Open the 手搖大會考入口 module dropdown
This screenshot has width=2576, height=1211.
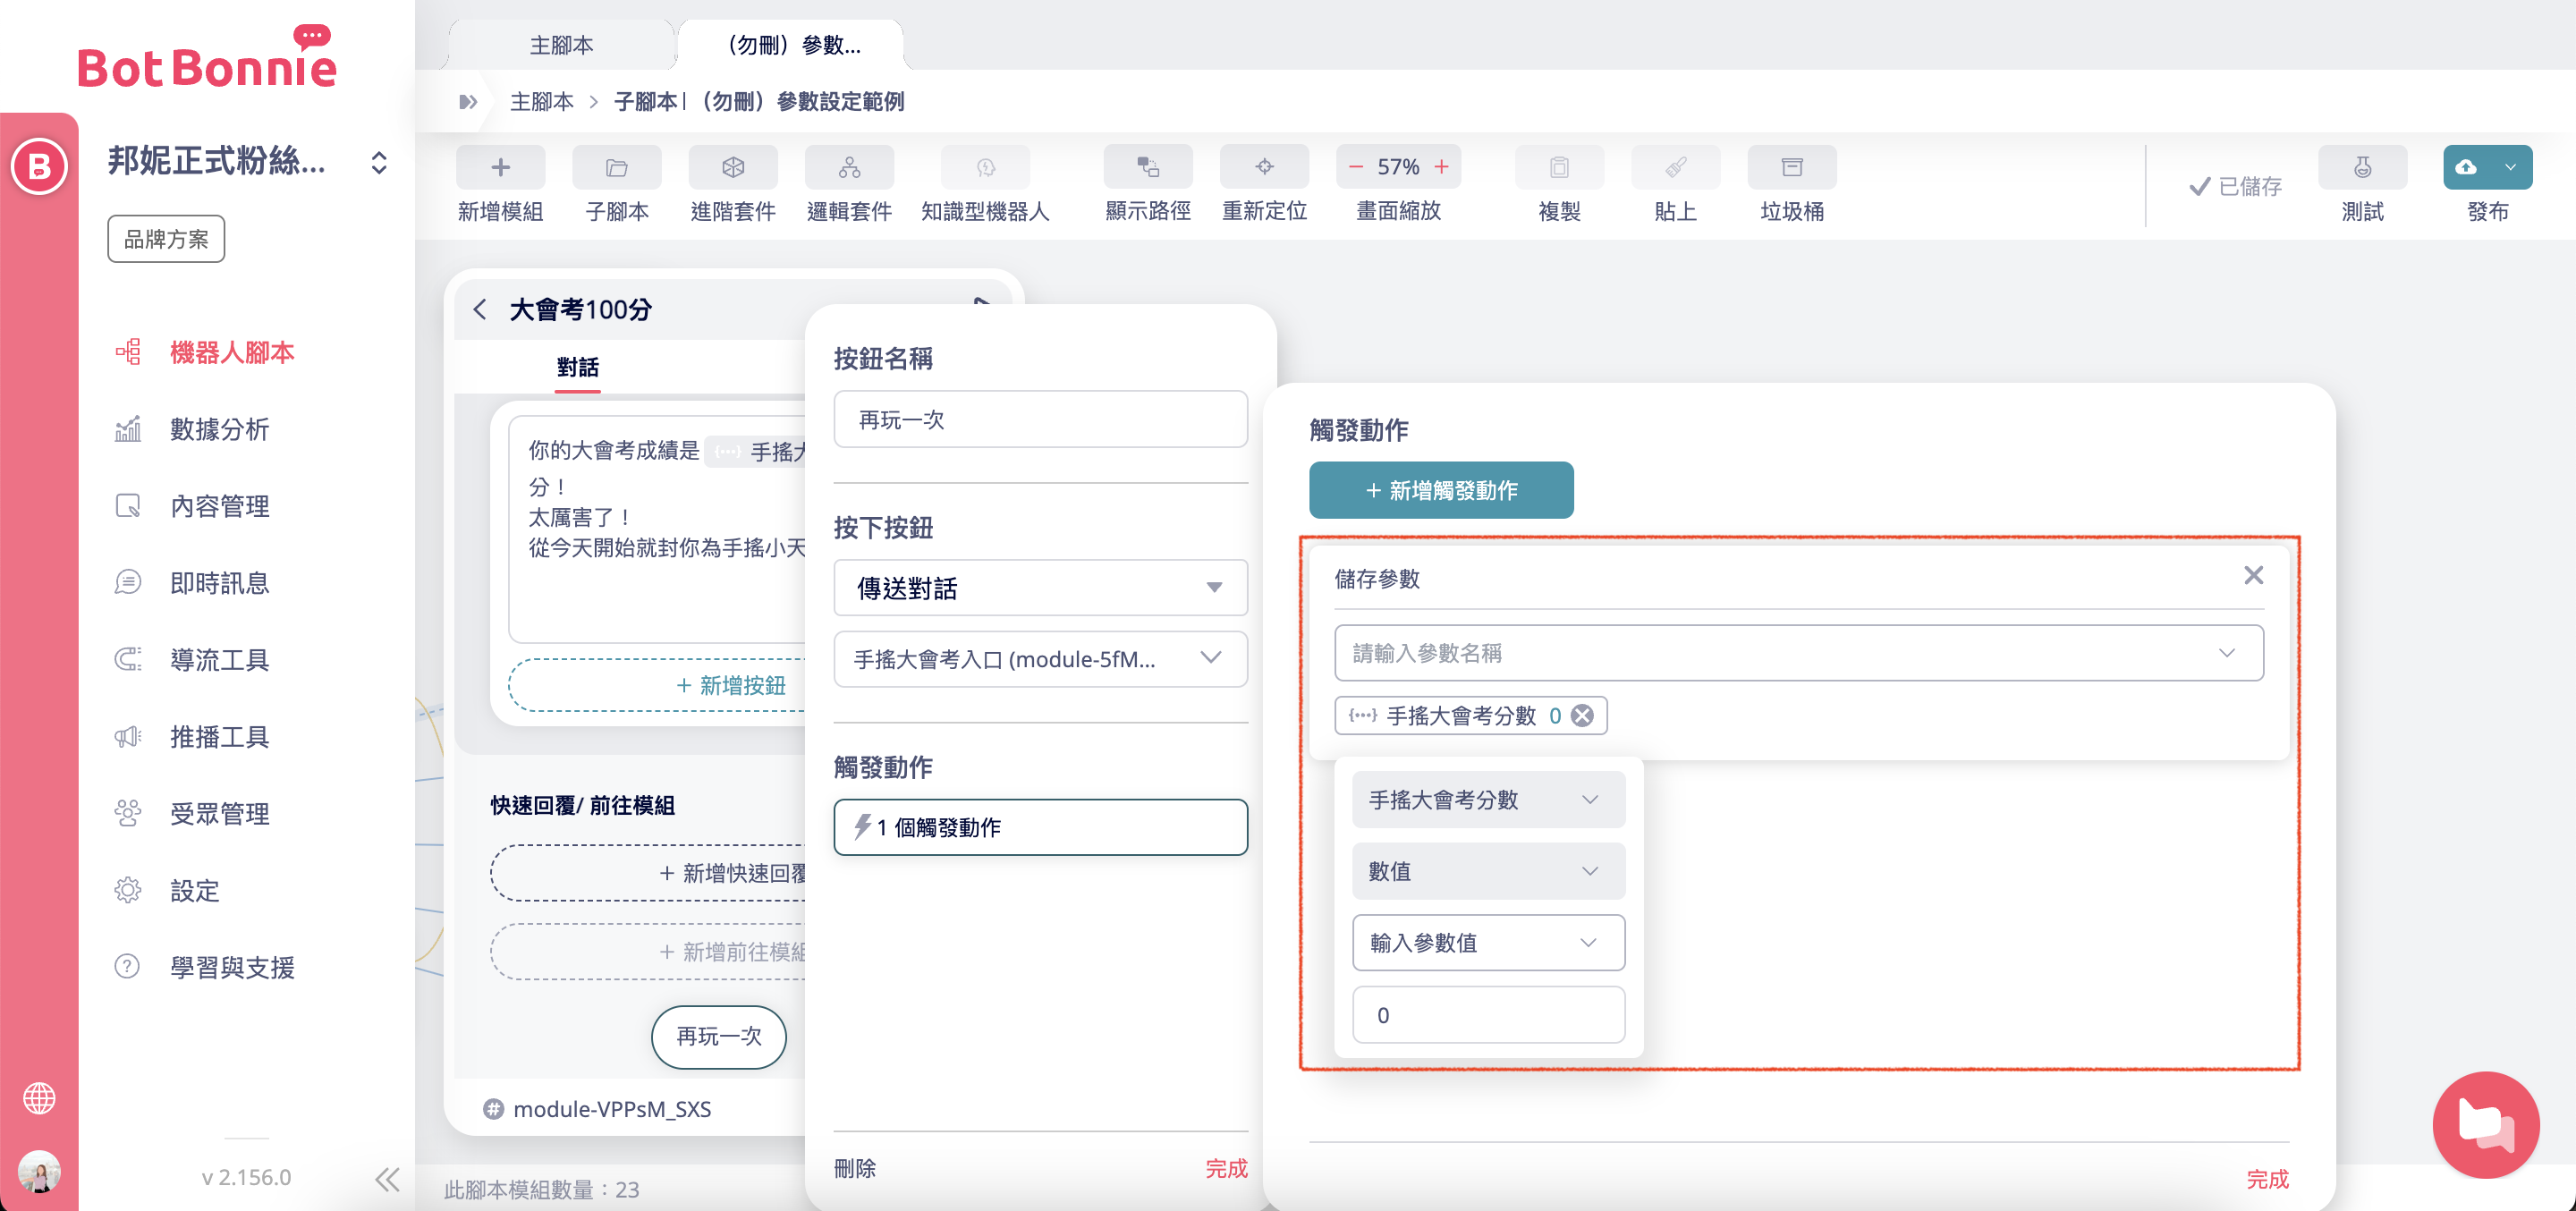point(1039,659)
